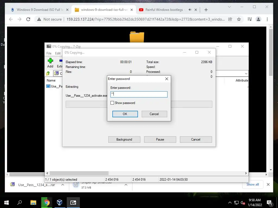Open Chrome three-dot menu
278x208 pixels.
267,19
